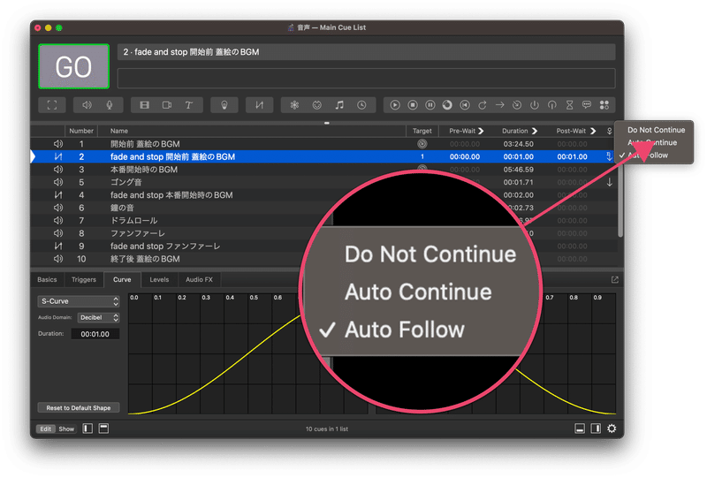Select cue 7 ドラムロール
707x478 pixels.
point(323,221)
